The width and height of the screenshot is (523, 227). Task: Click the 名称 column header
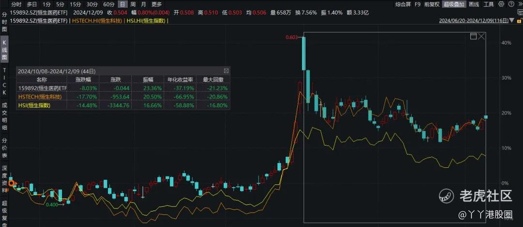[x=42, y=80]
